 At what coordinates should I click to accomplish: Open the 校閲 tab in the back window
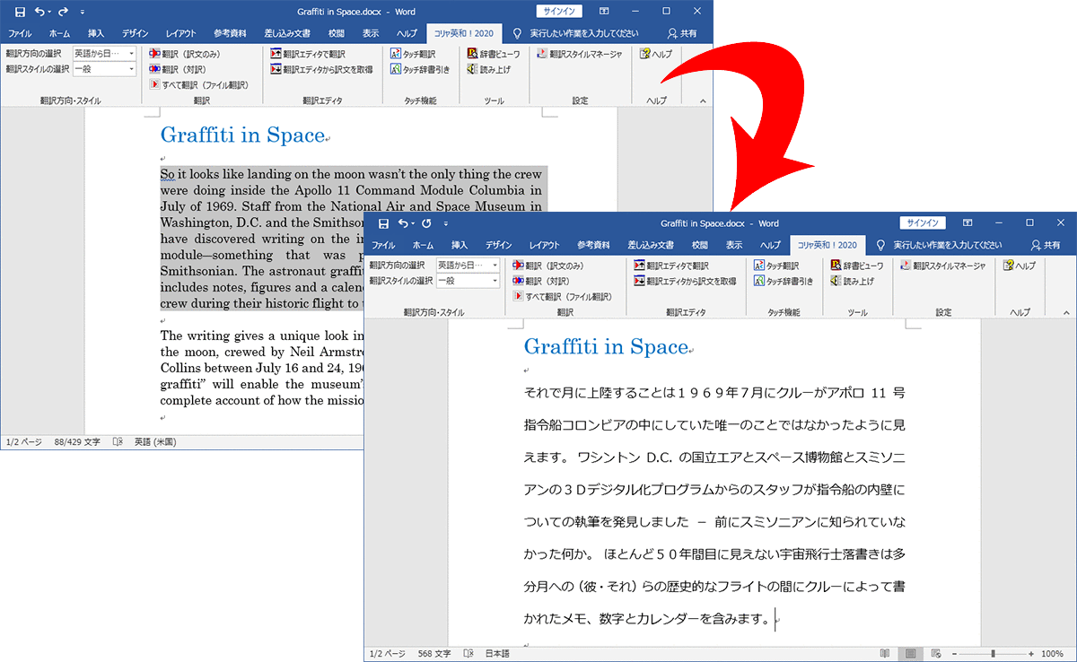click(x=337, y=33)
